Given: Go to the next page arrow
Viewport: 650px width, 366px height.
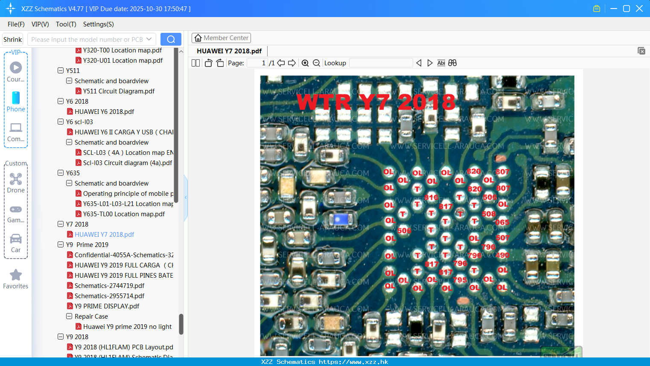Looking at the screenshot, I should (x=292, y=63).
